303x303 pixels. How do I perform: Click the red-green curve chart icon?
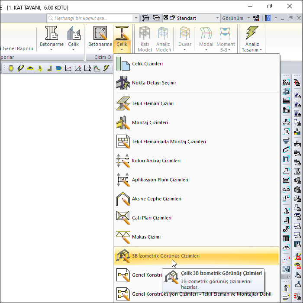pos(97,68)
